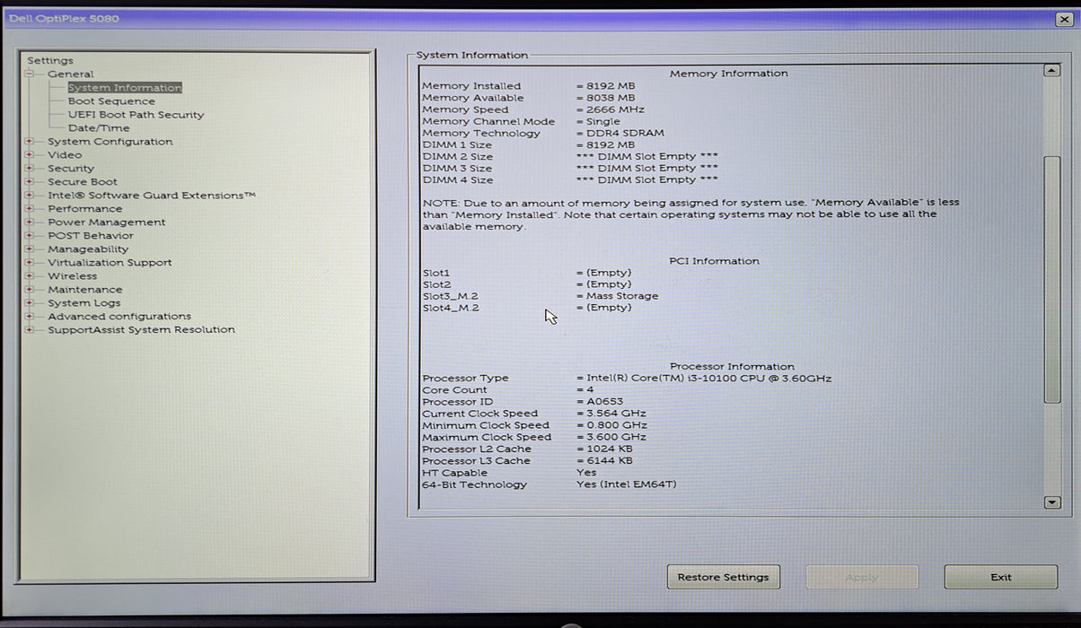The image size is (1081, 628).
Task: Click the scroll down arrow
Action: tap(1052, 503)
